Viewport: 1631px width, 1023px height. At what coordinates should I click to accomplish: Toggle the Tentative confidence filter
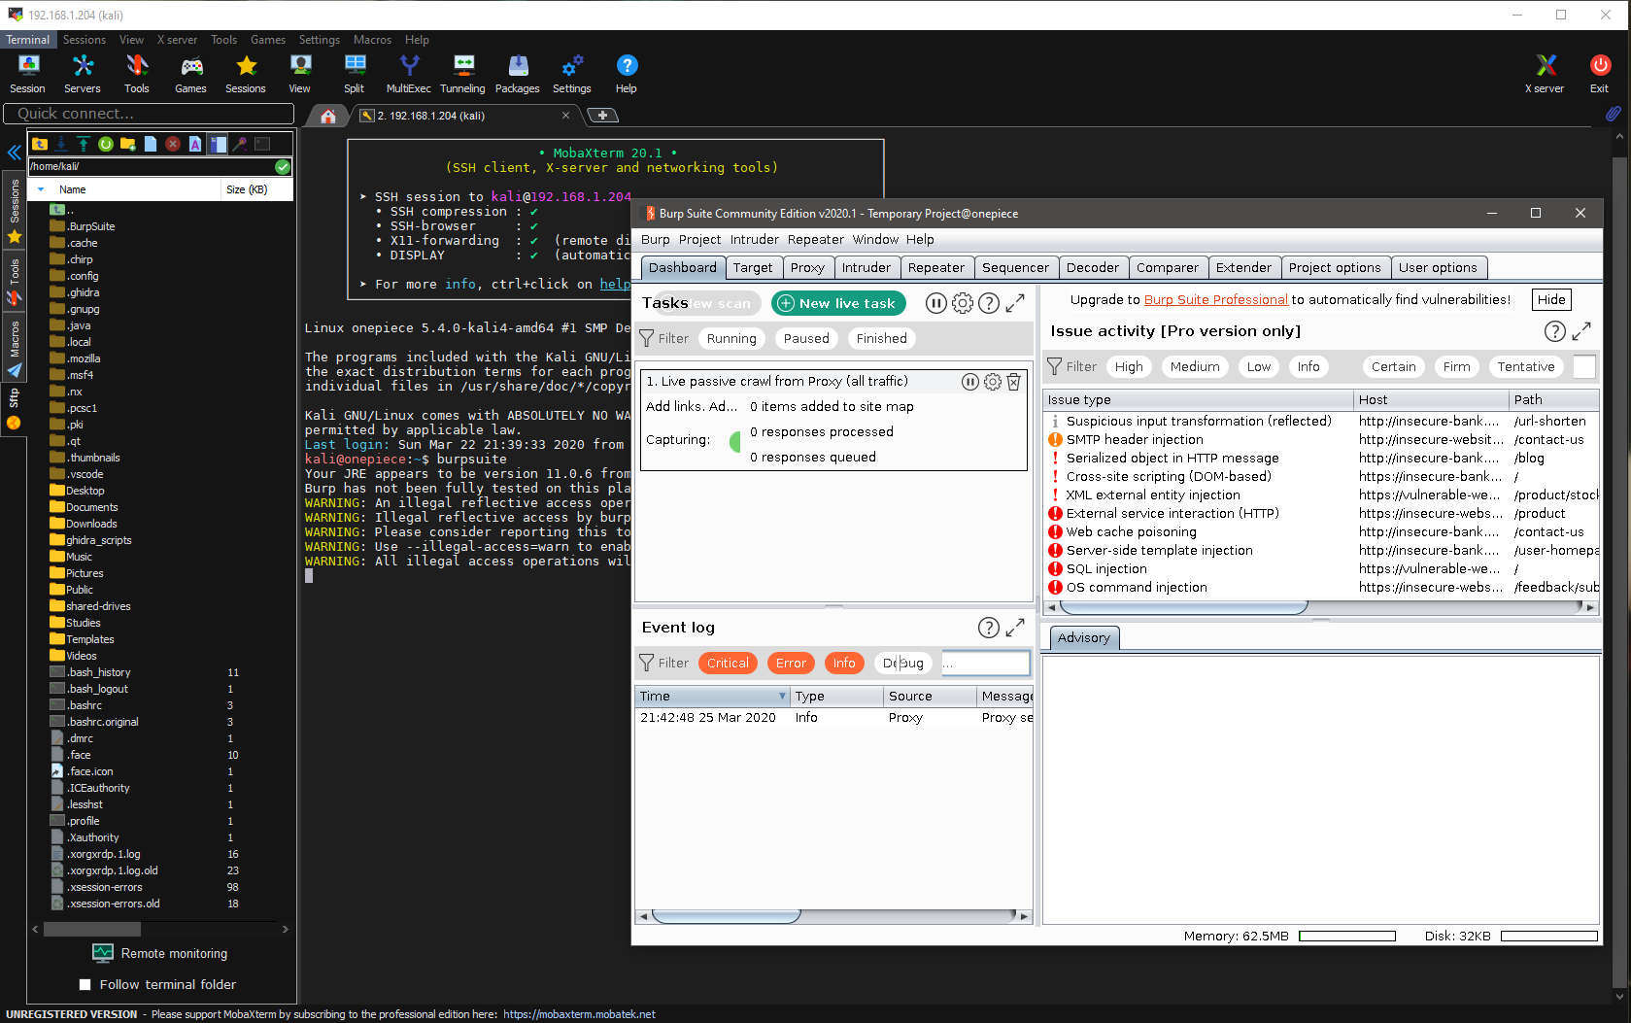(1526, 366)
